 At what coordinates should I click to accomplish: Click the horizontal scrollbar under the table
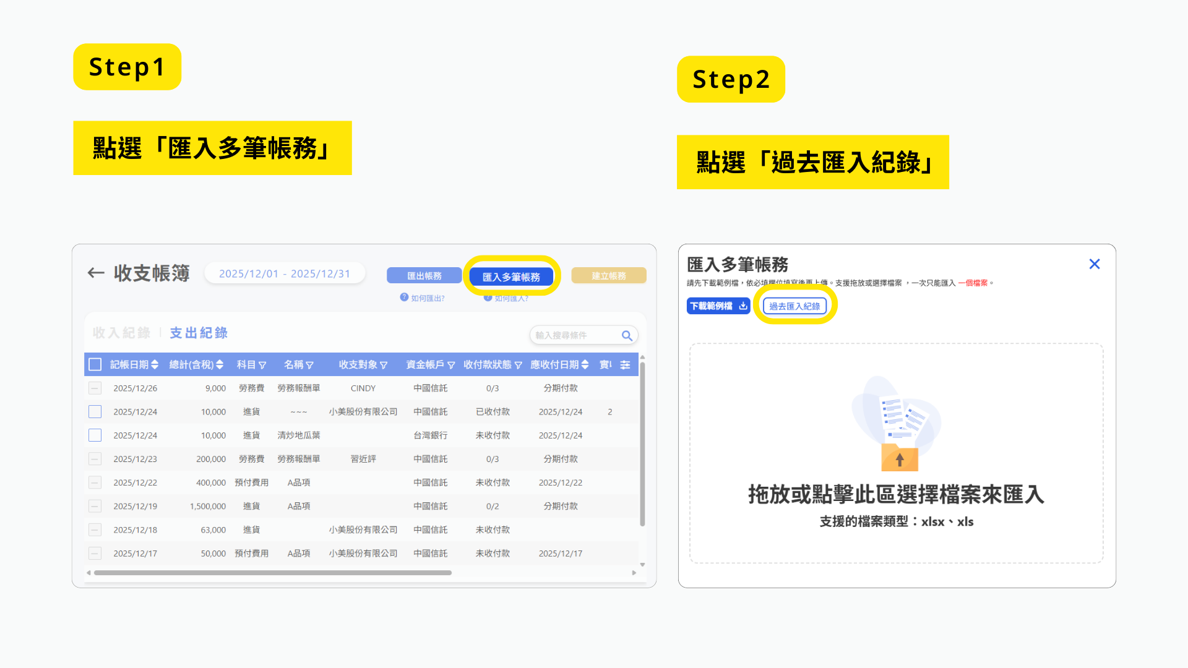pyautogui.click(x=272, y=573)
